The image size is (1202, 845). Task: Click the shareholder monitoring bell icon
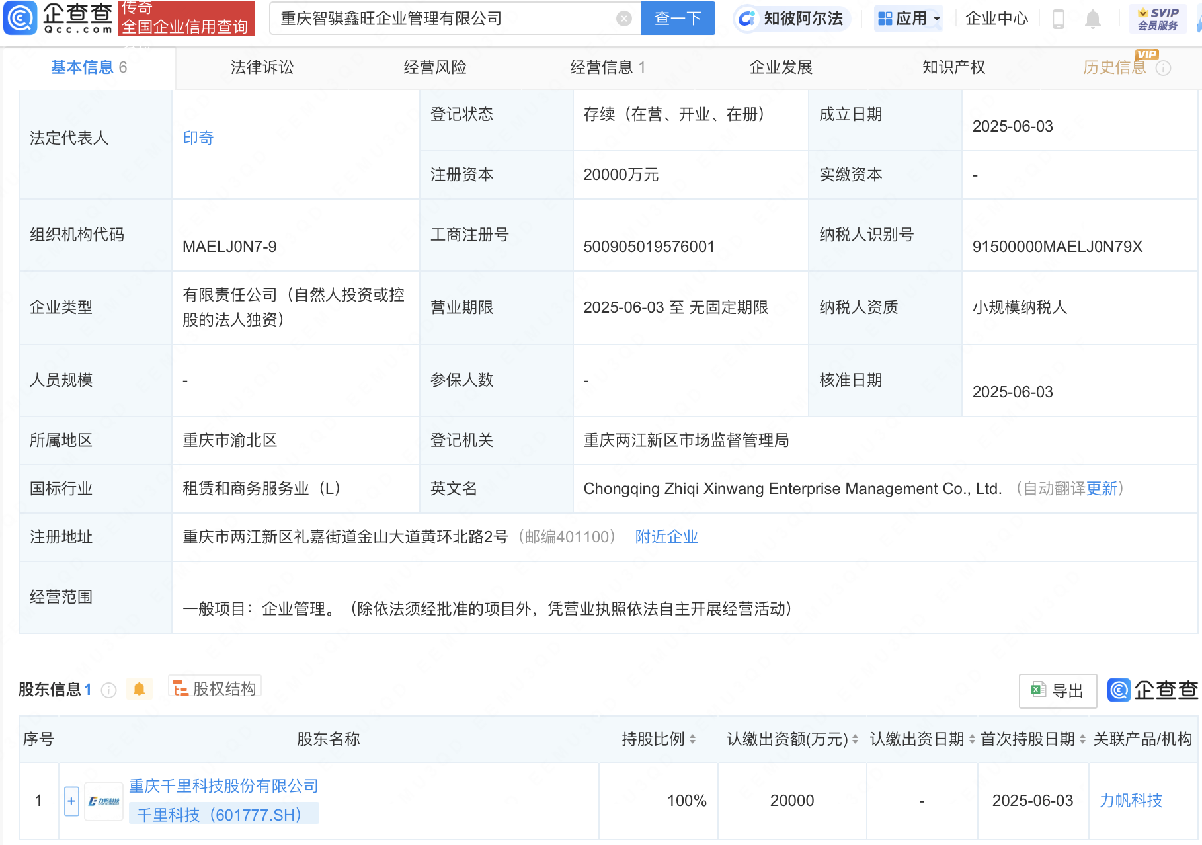(x=139, y=689)
